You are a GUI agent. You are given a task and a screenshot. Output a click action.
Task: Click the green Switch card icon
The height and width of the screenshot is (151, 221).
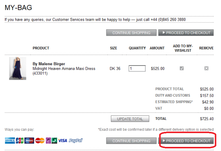pyautogui.click(x=54, y=141)
